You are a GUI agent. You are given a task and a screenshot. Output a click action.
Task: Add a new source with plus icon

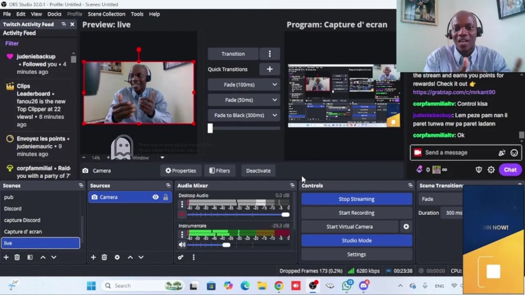[x=93, y=257]
